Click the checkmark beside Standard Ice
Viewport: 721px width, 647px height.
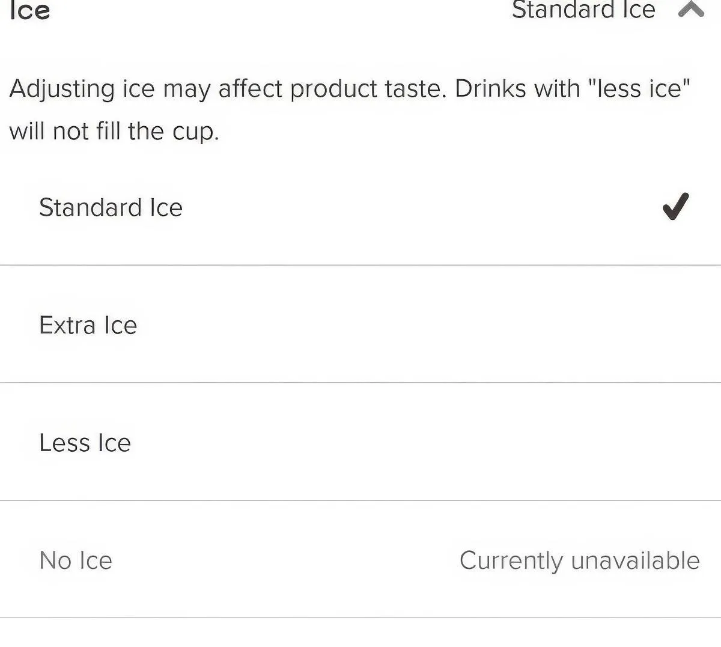pyautogui.click(x=675, y=207)
